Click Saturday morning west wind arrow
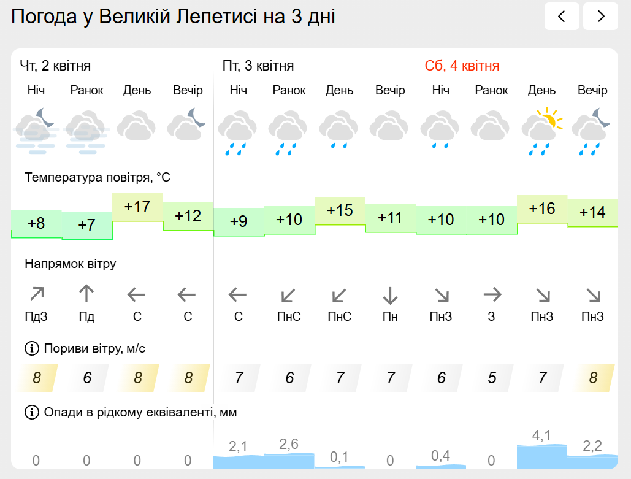This screenshot has width=631, height=479. point(492,296)
